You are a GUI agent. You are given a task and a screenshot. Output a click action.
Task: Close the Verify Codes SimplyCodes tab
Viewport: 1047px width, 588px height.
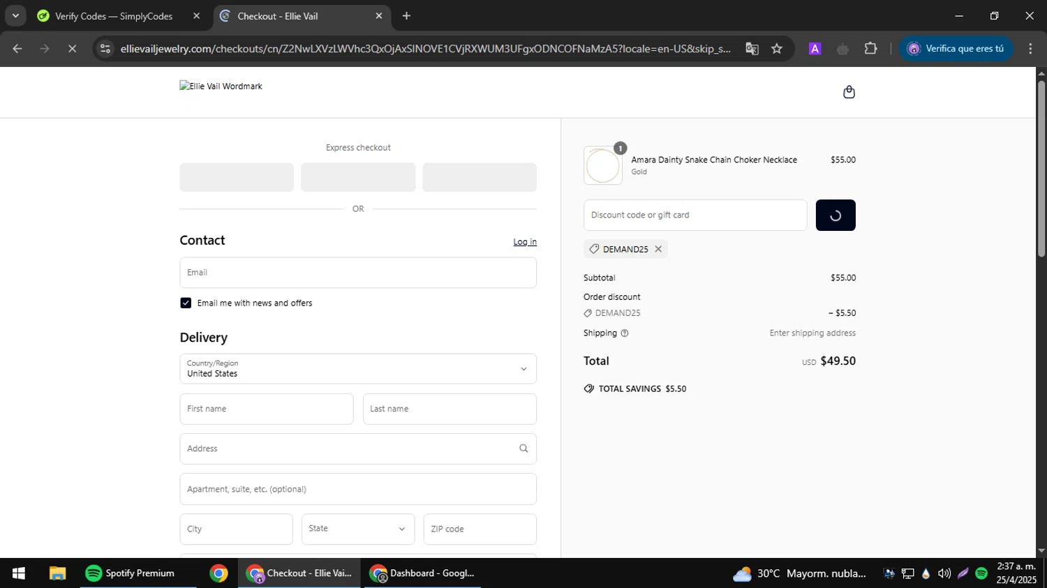(x=196, y=16)
